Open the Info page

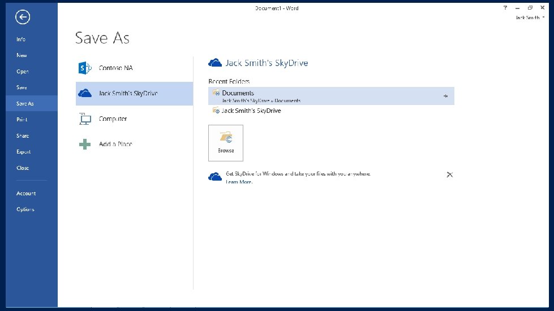21,39
